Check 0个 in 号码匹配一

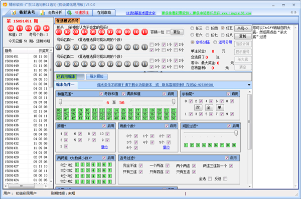(x=152, y=44)
